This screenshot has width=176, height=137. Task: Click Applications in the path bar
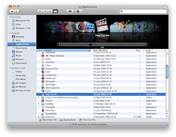click(68, 120)
